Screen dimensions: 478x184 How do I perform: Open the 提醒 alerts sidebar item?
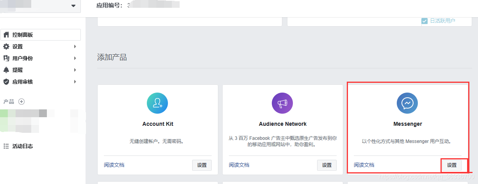[x=41, y=70]
